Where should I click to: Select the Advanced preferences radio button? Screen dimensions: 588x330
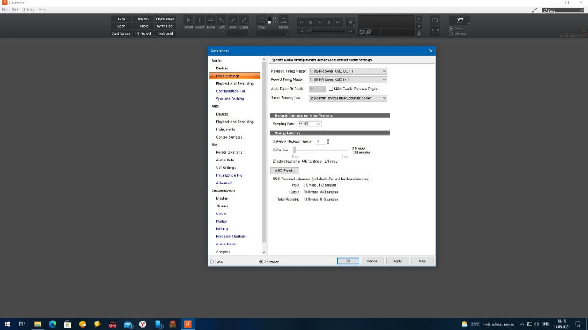pos(262,261)
